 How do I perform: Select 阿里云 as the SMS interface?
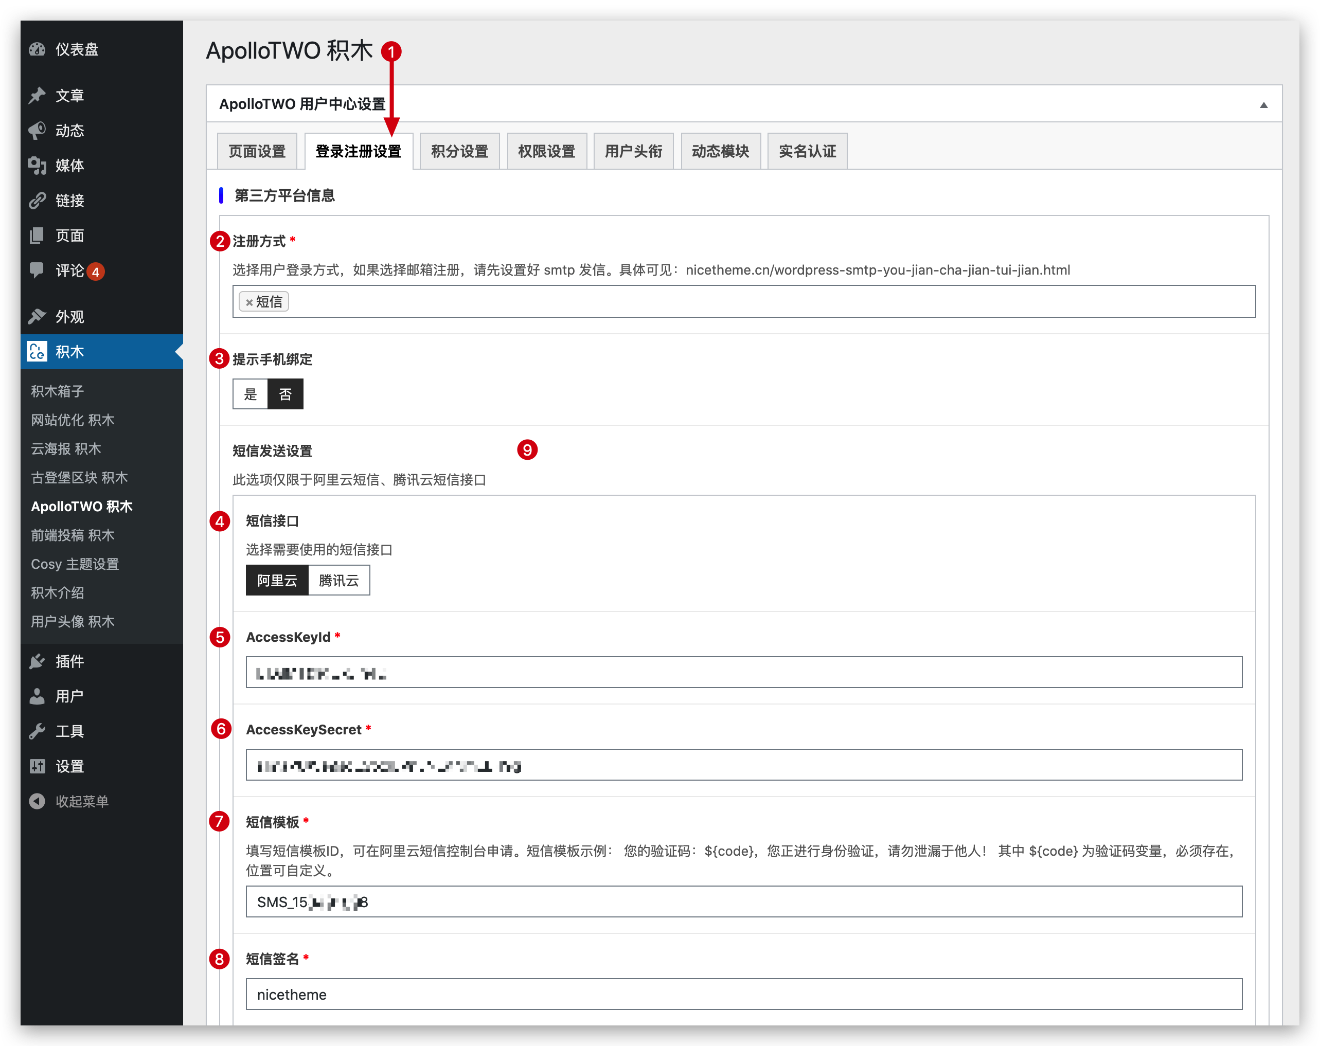277,580
